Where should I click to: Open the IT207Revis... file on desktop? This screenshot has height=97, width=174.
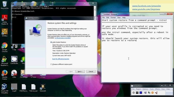tap(24, 88)
